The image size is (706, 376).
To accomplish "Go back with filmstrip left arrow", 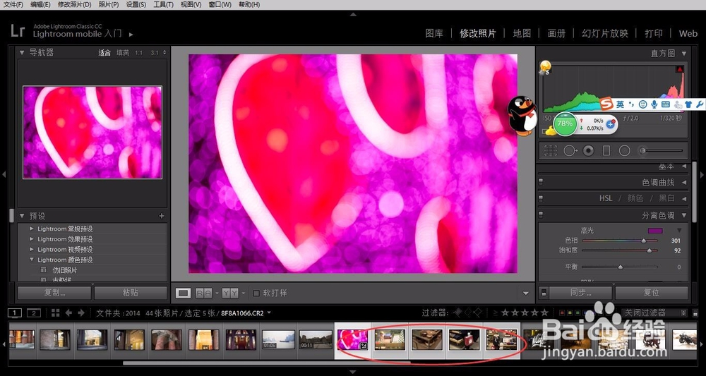I will pos(69,313).
